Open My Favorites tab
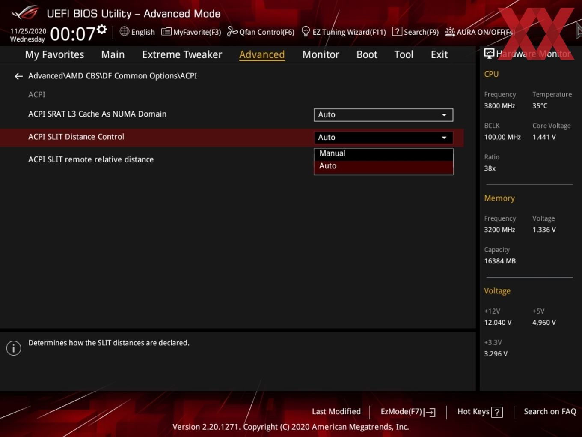Screen dimensions: 582x437 pos(54,54)
